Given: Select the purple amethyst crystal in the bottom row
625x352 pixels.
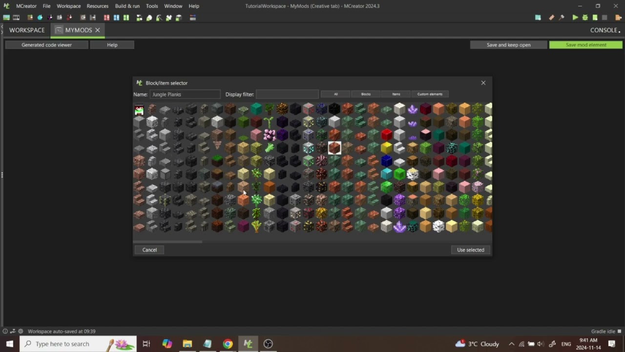Looking at the screenshot, I should point(399,226).
